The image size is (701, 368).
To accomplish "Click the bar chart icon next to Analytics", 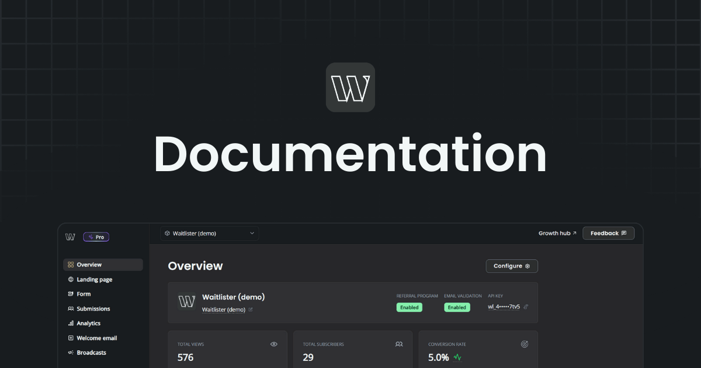I will coord(71,323).
